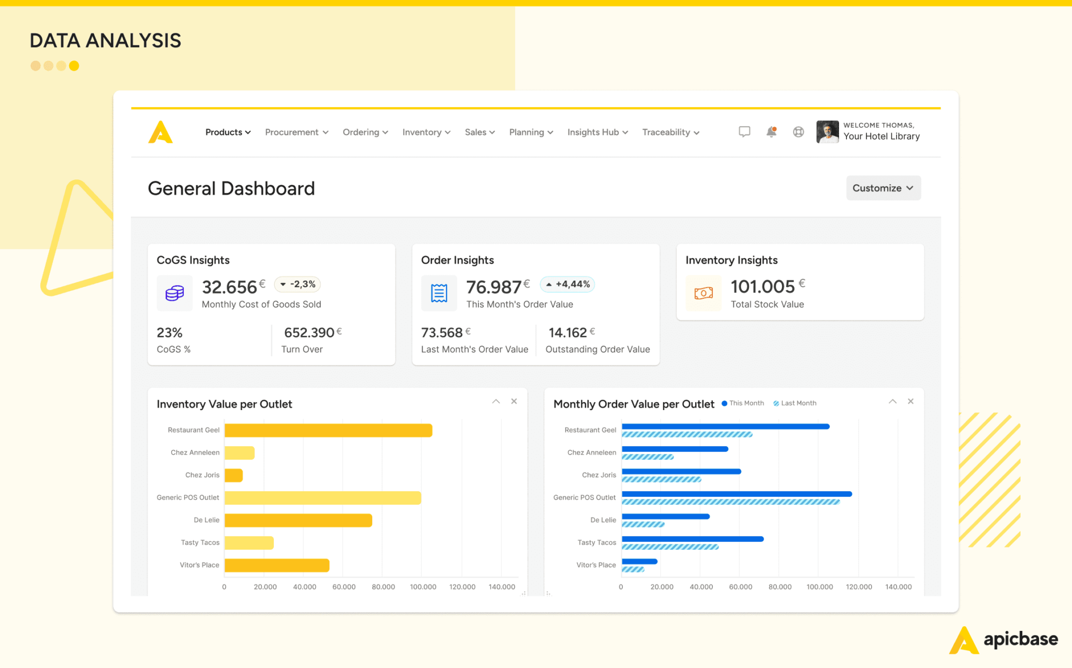Click the Apicbase logo in the navbar
The image size is (1072, 668).
click(x=161, y=132)
